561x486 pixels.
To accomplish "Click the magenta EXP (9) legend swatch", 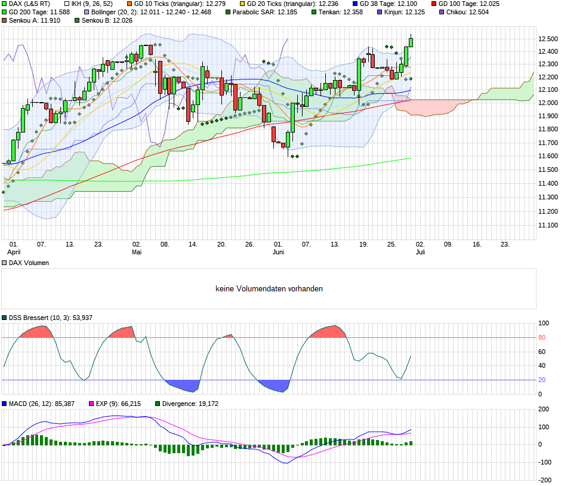I will [91, 404].
